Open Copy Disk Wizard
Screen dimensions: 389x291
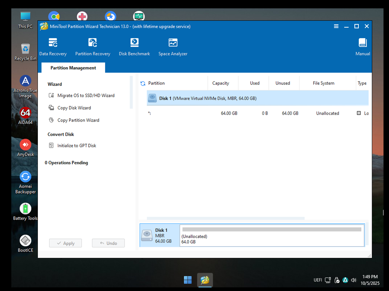pyautogui.click(x=70, y=108)
